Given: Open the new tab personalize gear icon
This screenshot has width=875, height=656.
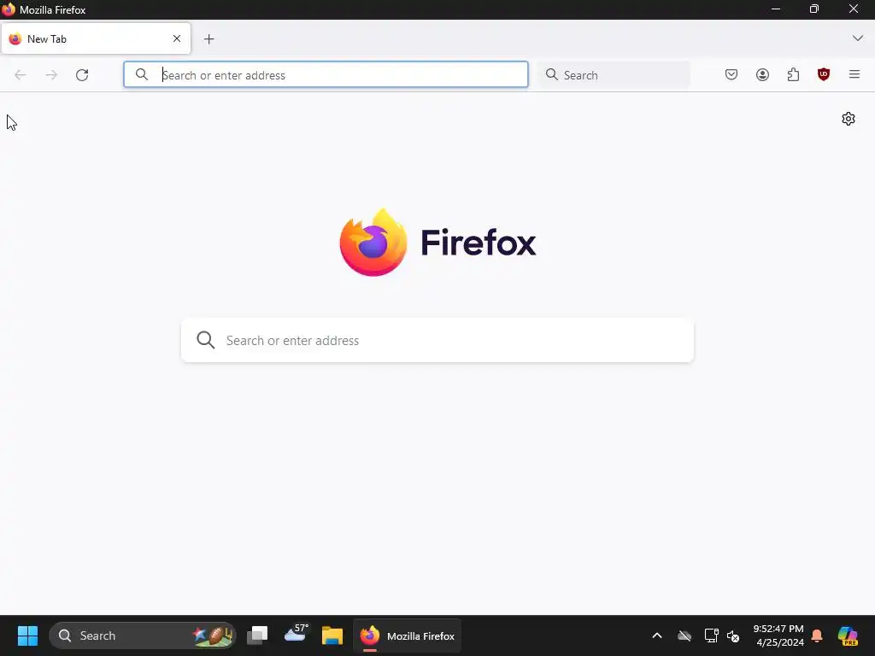Looking at the screenshot, I should pyautogui.click(x=849, y=119).
